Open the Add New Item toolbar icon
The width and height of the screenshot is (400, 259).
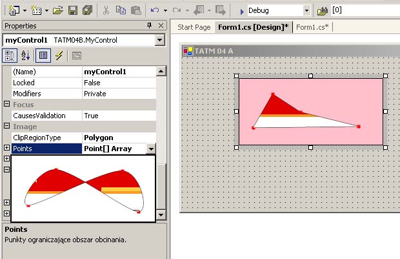point(36,10)
